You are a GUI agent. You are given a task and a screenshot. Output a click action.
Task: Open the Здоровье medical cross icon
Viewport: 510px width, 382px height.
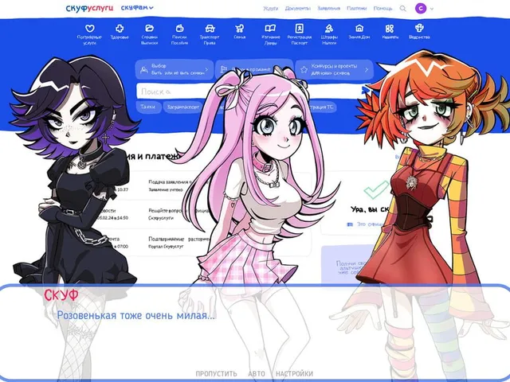coord(120,29)
